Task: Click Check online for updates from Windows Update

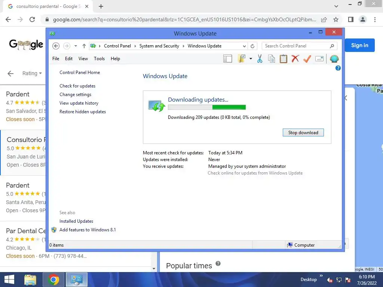Action: tap(255, 173)
